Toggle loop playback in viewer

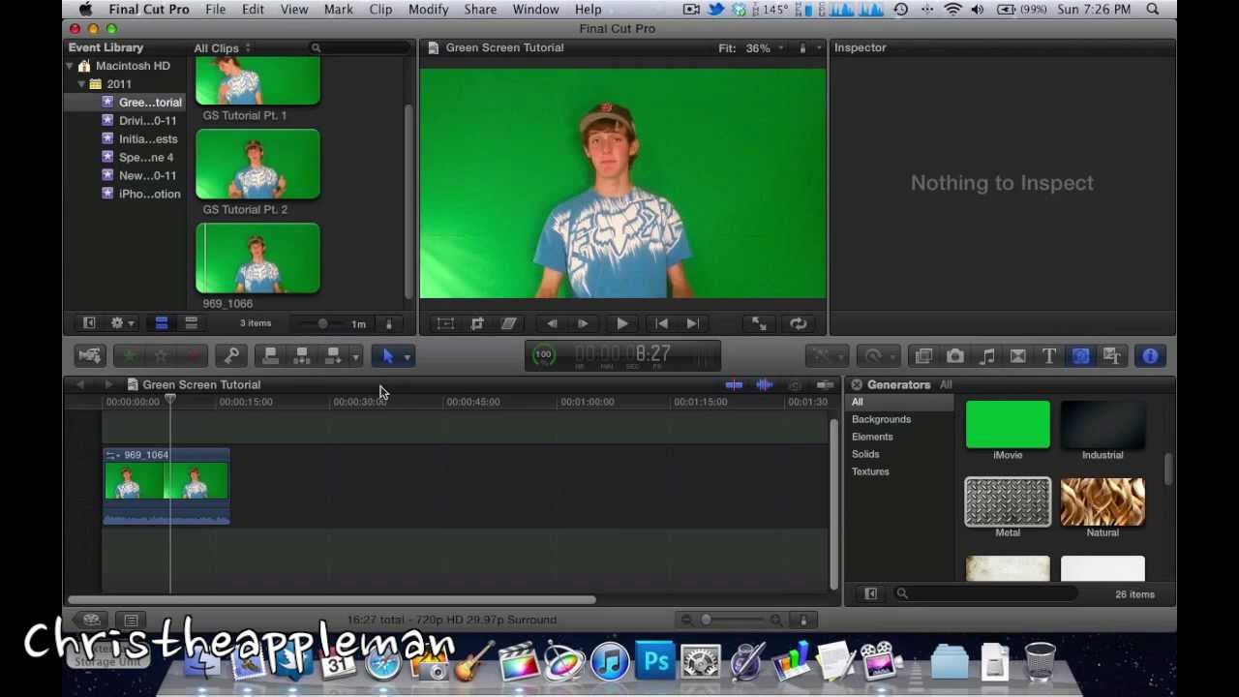(799, 324)
